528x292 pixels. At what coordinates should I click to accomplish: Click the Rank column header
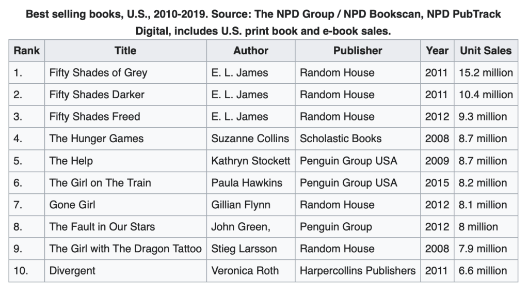(x=27, y=51)
